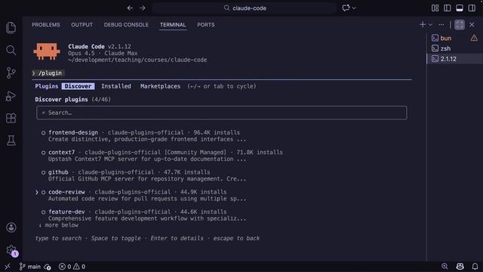Toggle the feature-dev plugin radio circle
This screenshot has height=272, width=483.
coord(44,212)
